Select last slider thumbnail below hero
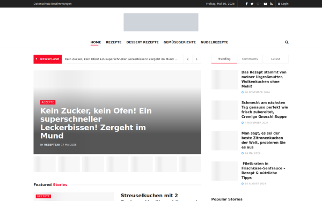The height and width of the screenshot is (201, 322). pyautogui.click(x=190, y=164)
